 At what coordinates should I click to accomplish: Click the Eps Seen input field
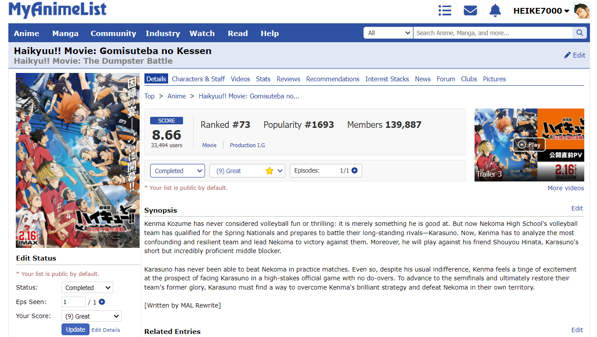coord(73,302)
